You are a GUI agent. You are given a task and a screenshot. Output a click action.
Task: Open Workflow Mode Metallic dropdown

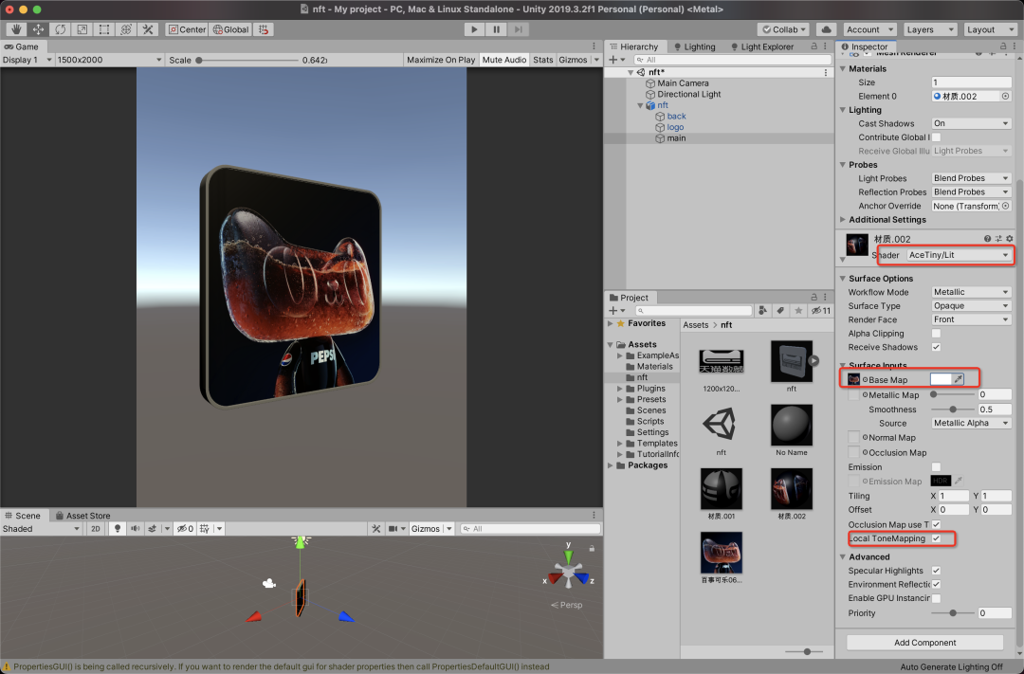pyautogui.click(x=971, y=292)
